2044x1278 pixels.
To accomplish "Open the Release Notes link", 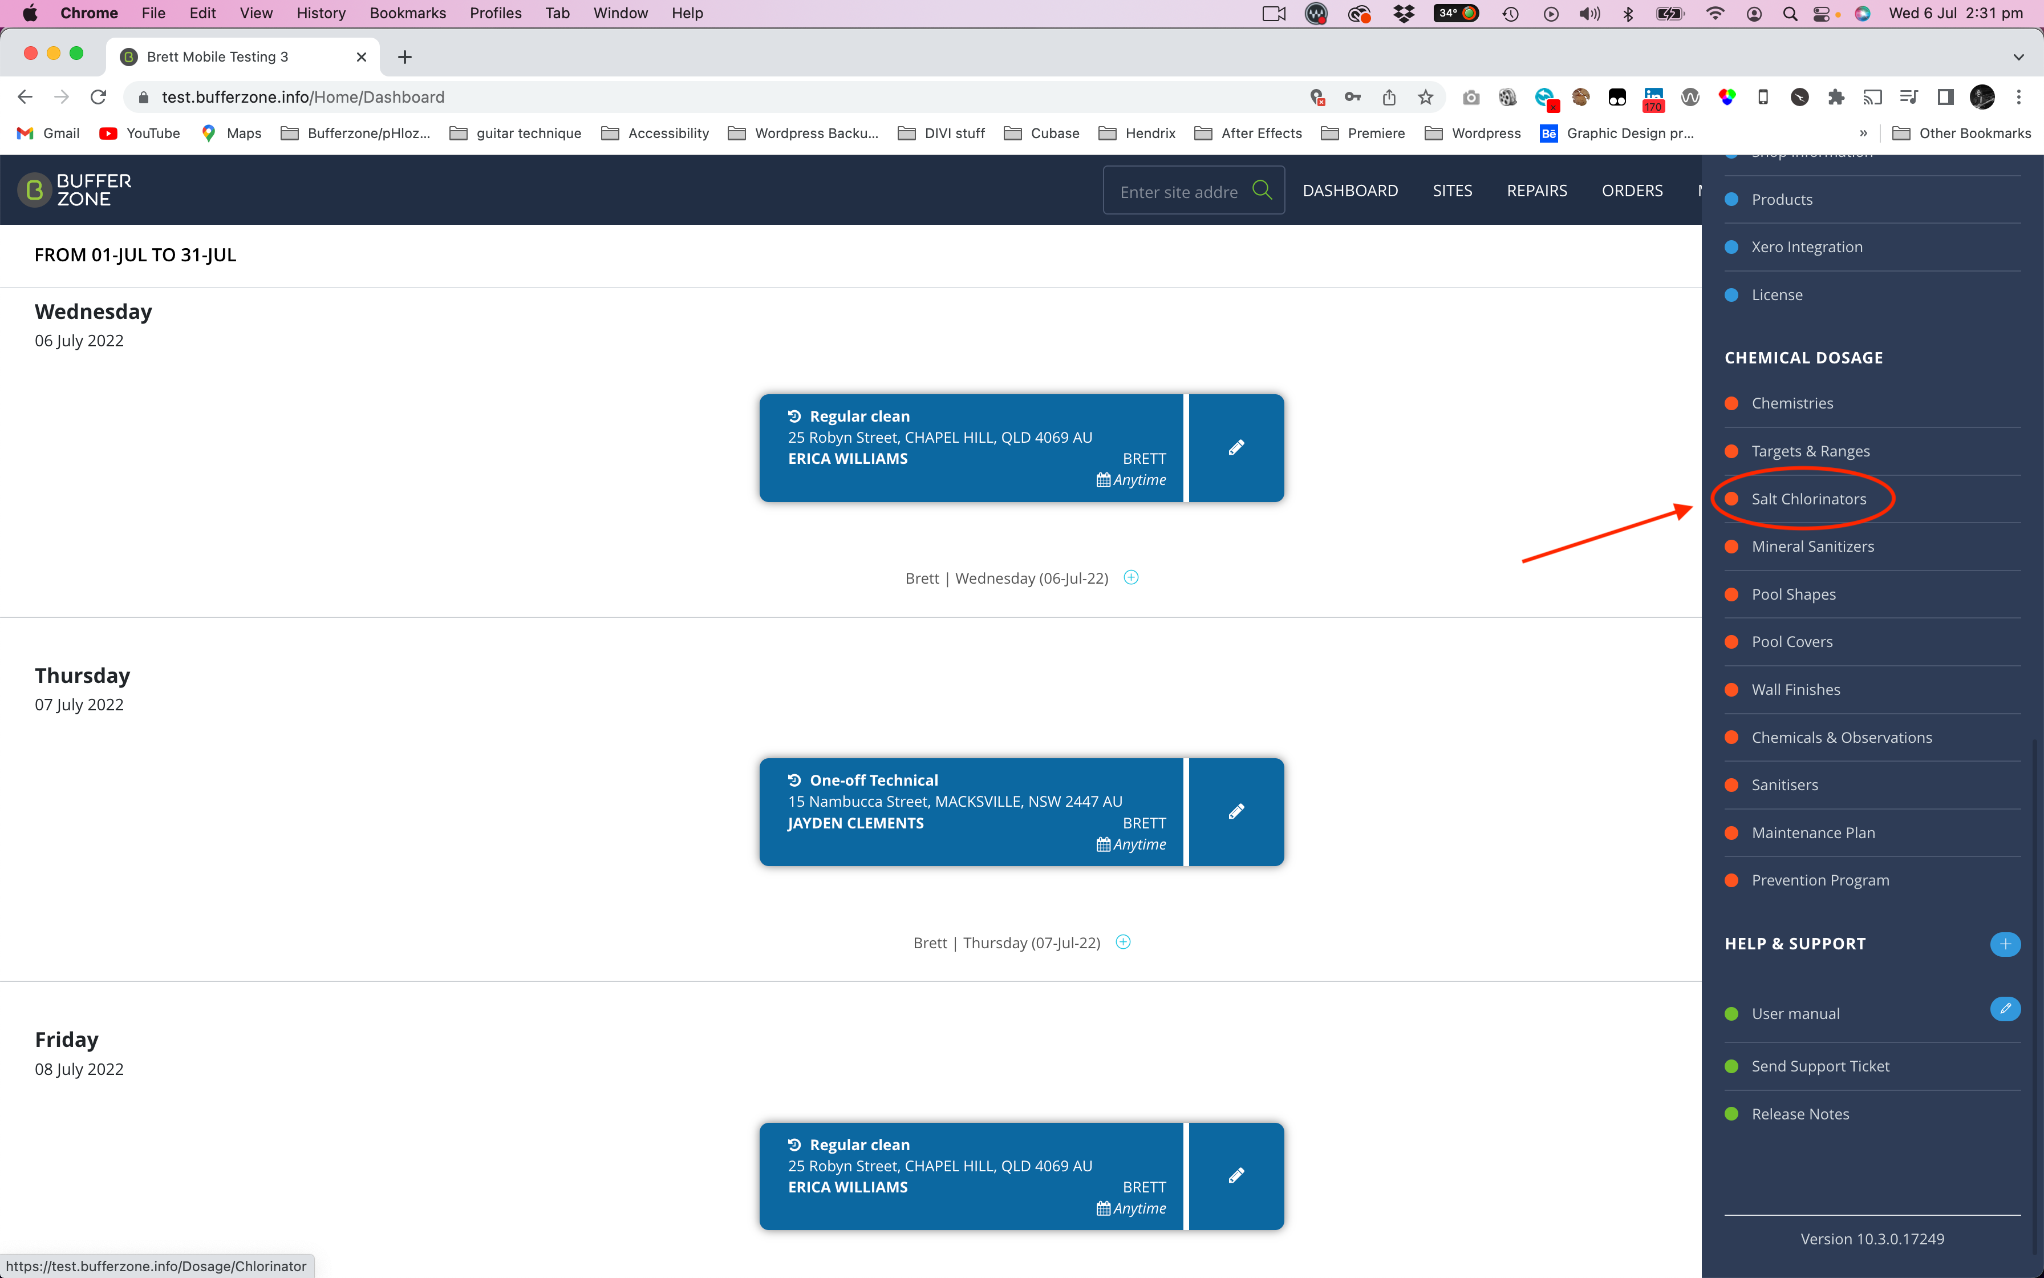I will click(x=1800, y=1114).
